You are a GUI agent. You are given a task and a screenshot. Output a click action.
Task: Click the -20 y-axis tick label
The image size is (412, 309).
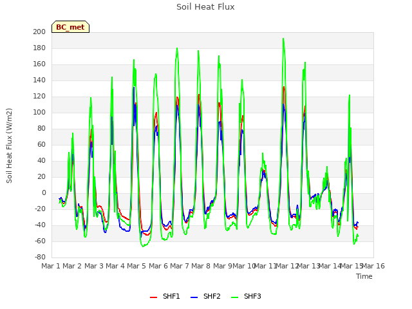40,209
